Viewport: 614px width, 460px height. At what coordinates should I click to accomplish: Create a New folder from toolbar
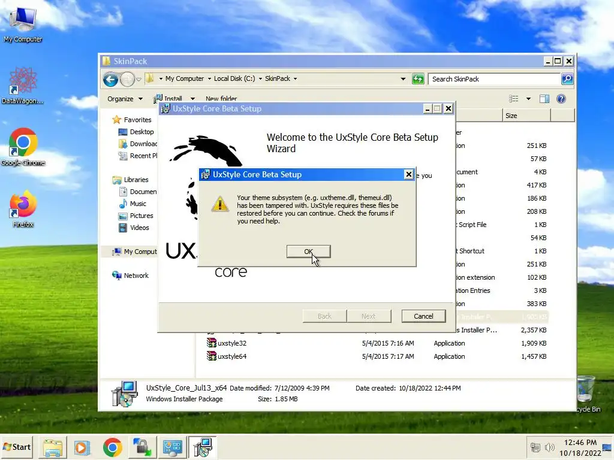tap(221, 99)
